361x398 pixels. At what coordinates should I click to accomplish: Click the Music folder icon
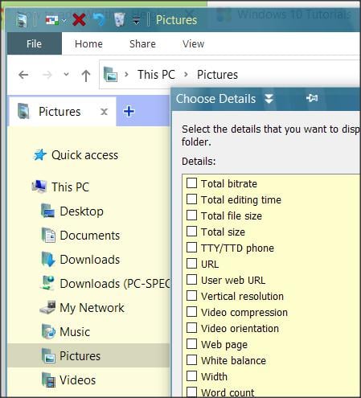click(48, 331)
